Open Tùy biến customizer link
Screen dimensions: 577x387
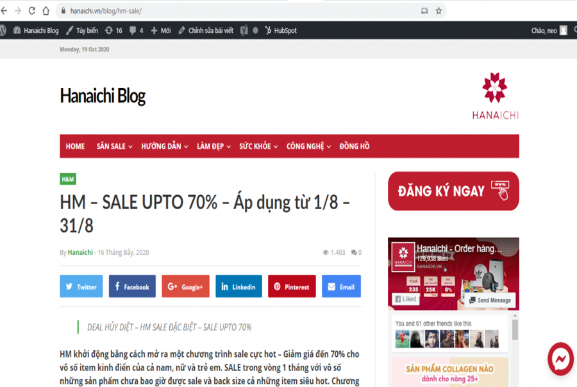[82, 30]
